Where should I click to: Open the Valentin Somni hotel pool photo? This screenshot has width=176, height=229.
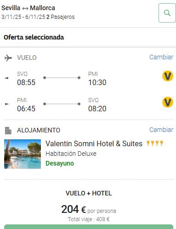[x=23, y=154]
